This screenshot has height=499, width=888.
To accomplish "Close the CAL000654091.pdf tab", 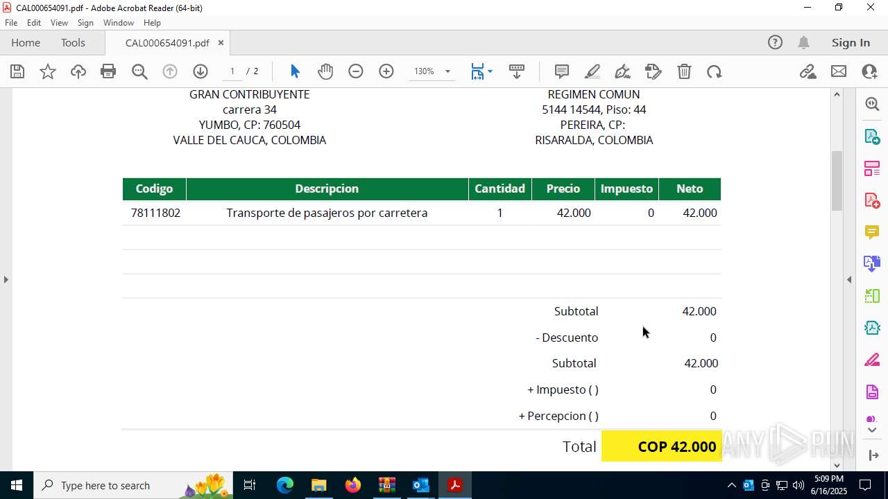I will [221, 43].
